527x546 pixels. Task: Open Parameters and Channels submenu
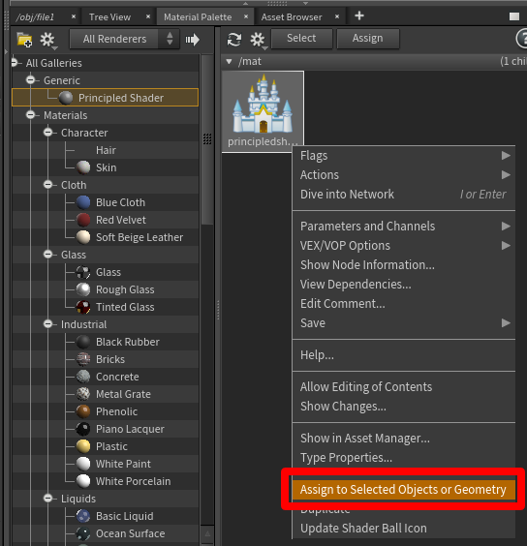(x=404, y=227)
